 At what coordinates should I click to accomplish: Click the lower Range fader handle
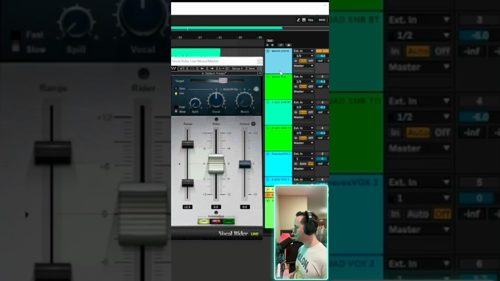(x=188, y=182)
